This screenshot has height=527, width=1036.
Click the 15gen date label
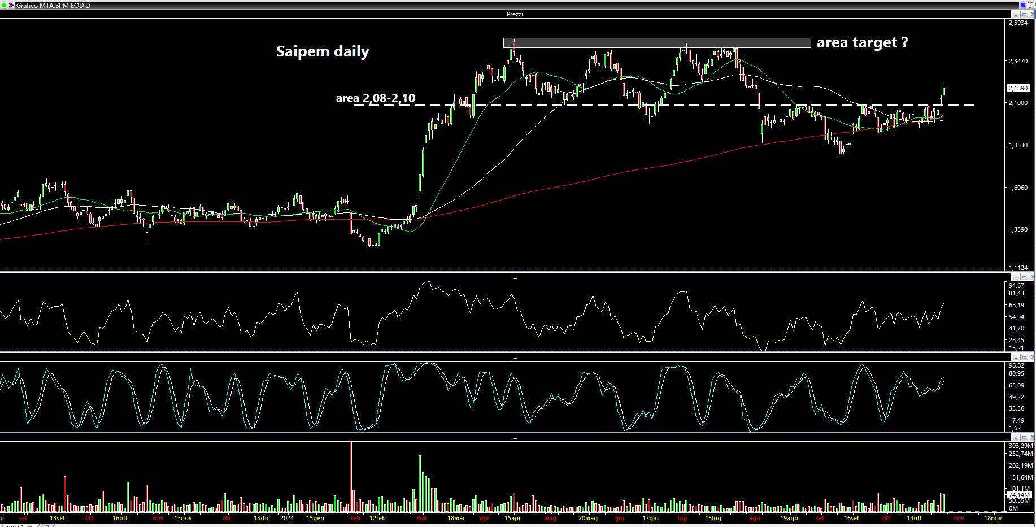click(315, 518)
